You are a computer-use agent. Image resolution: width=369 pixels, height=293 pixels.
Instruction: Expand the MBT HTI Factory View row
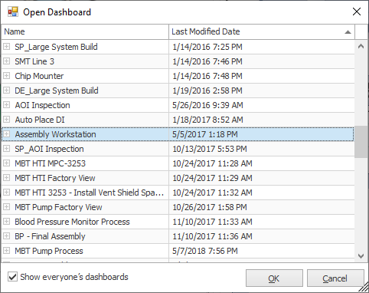pos(6,178)
